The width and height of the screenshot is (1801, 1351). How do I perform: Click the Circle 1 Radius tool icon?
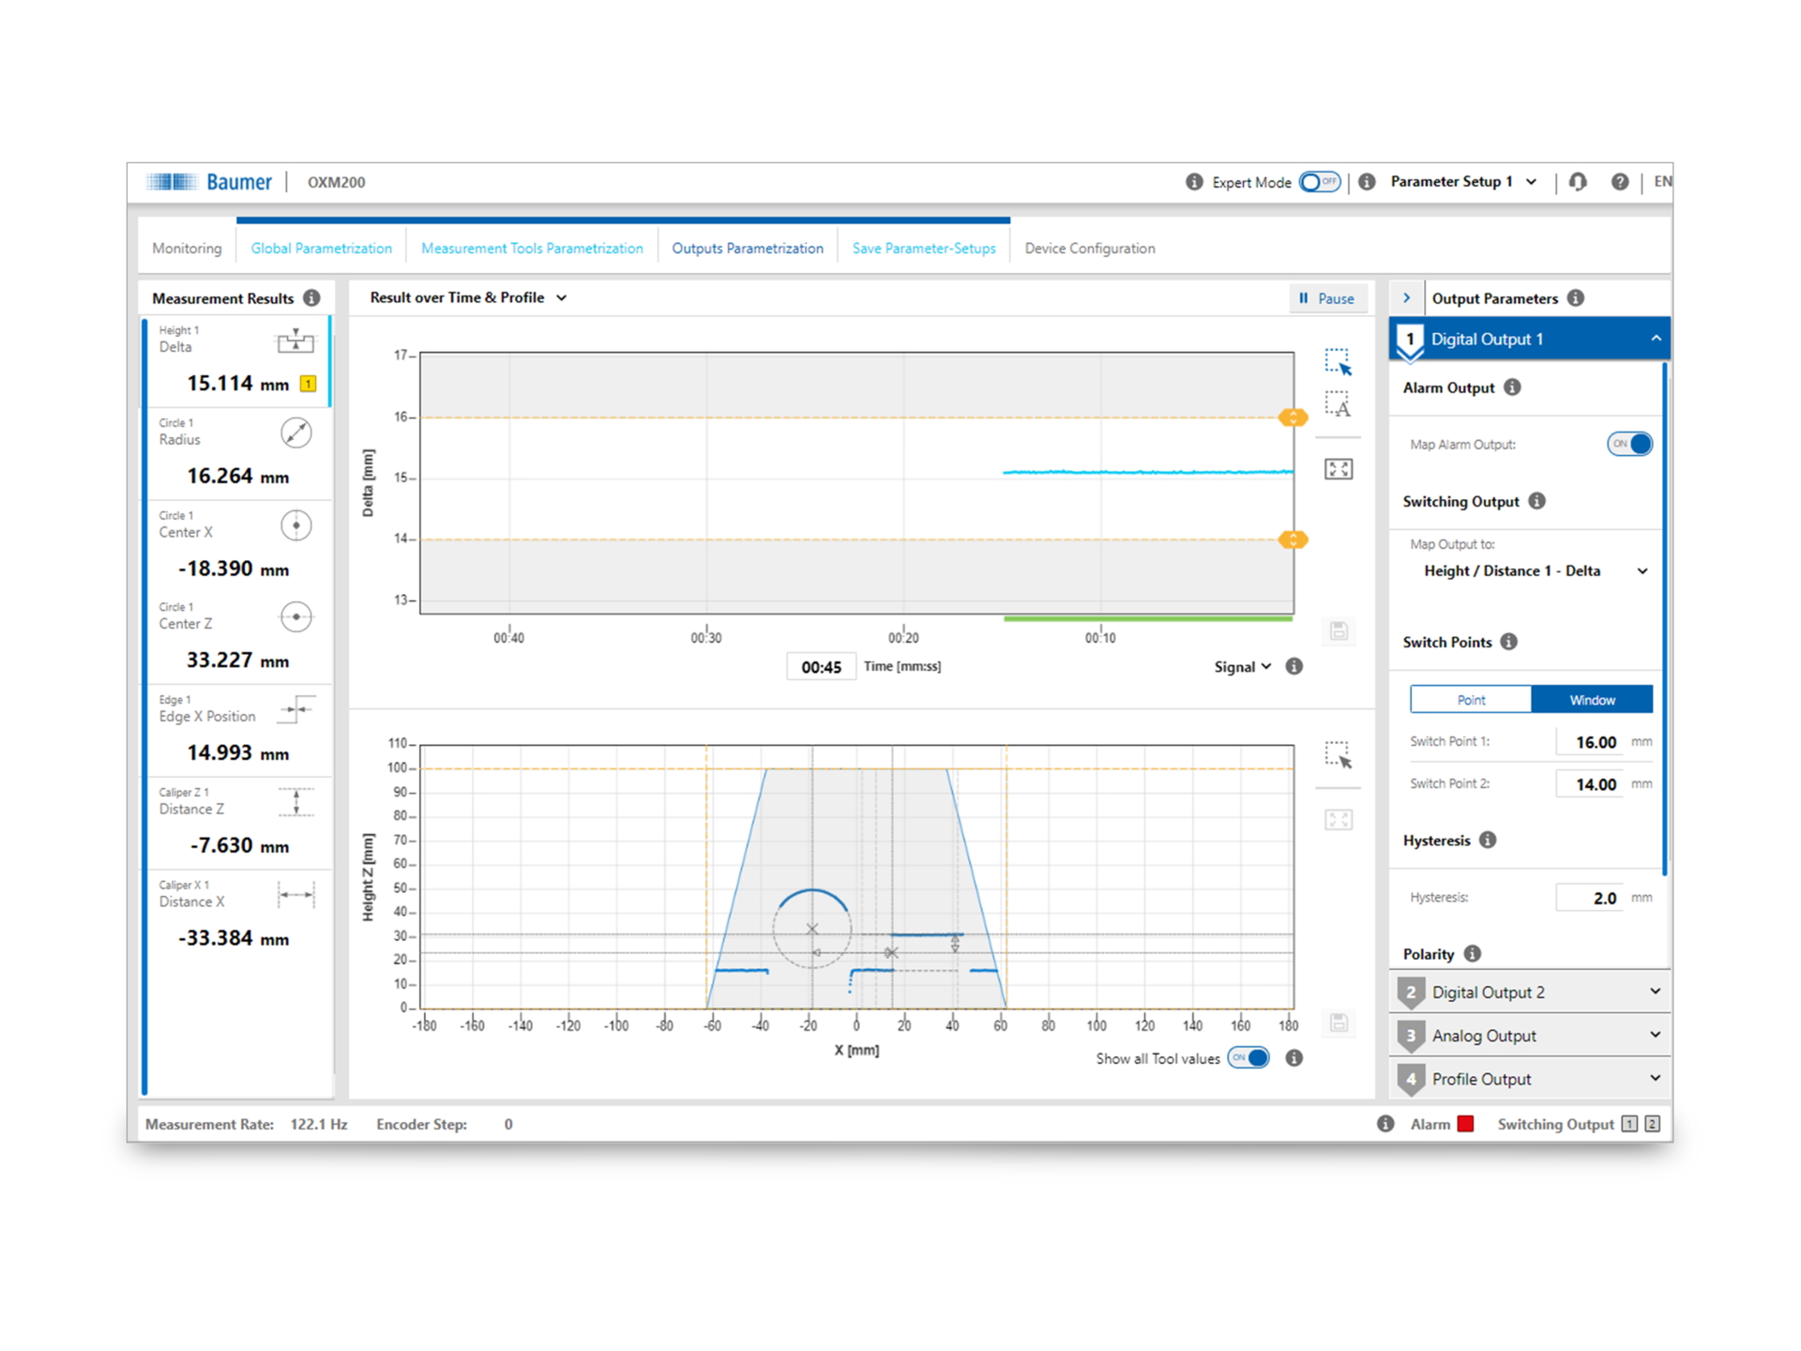295,433
